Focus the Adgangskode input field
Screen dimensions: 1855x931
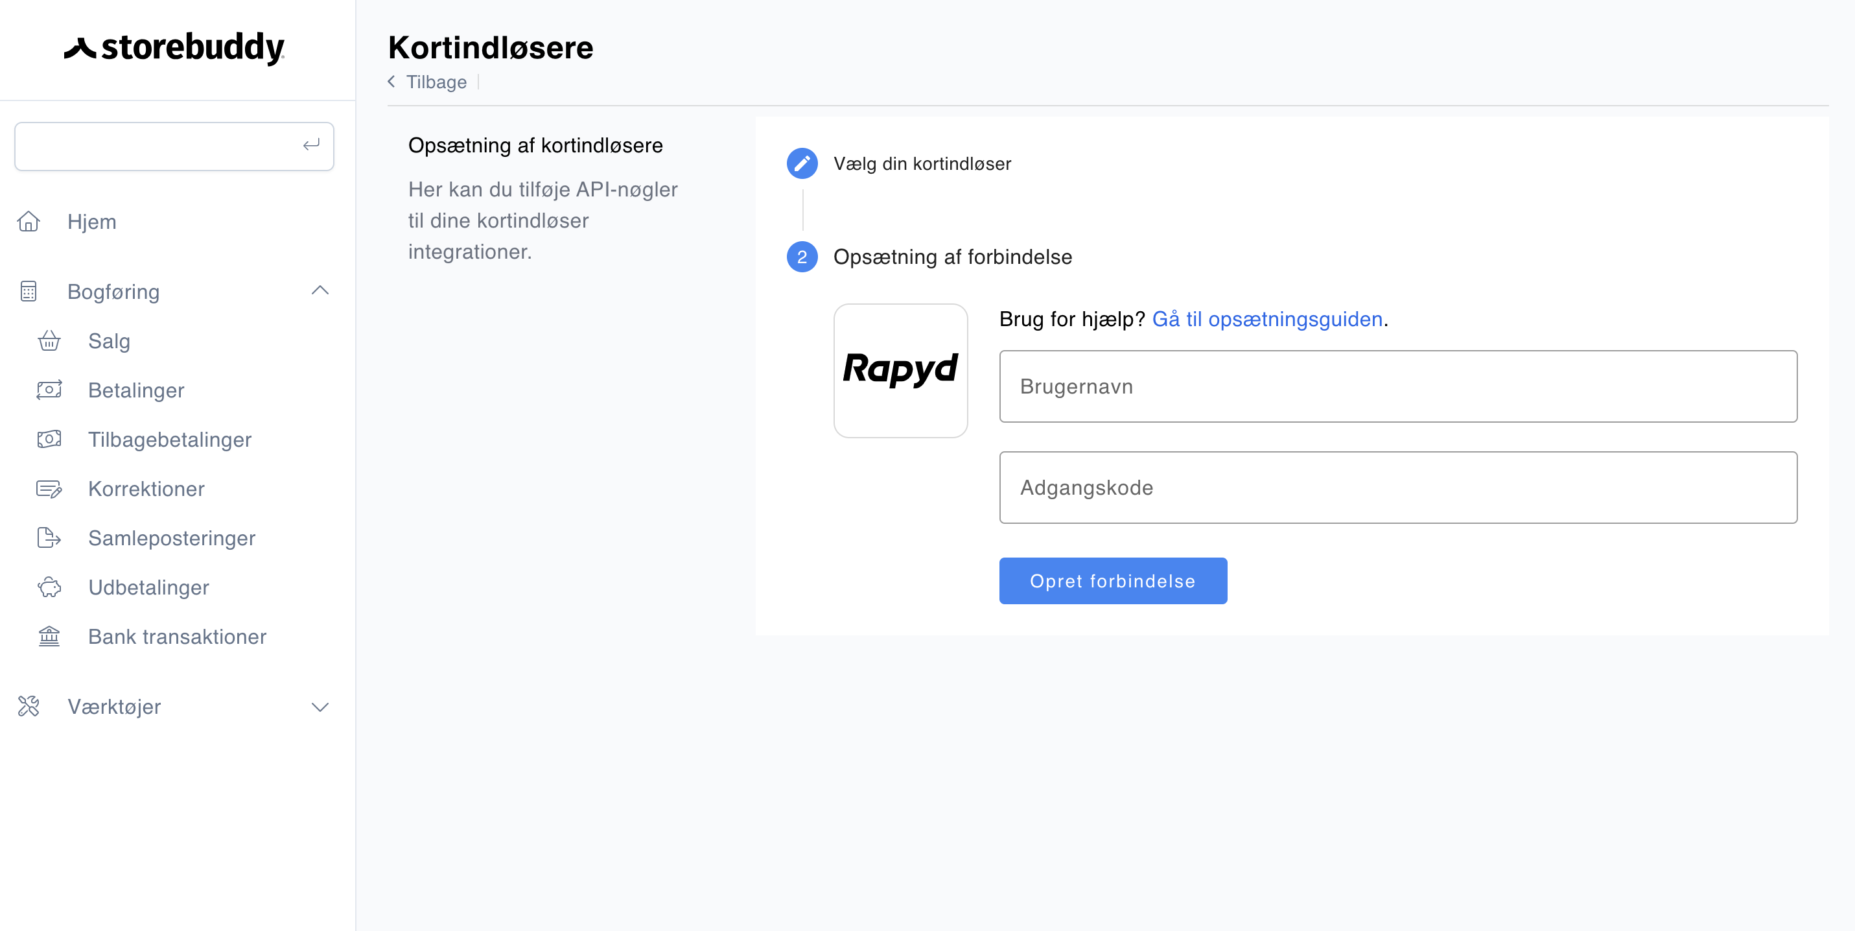[x=1397, y=488]
